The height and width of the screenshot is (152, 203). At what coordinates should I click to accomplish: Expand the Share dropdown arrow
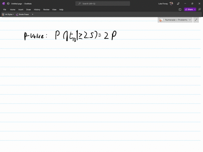195,9
